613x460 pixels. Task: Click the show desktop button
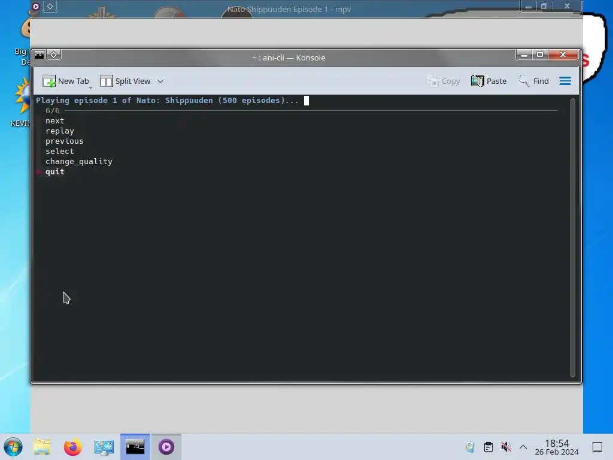[x=597, y=447]
